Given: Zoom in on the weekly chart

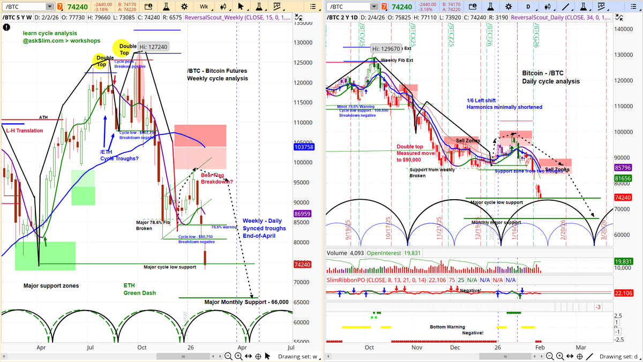Looking at the screenshot, I should coord(238,356).
